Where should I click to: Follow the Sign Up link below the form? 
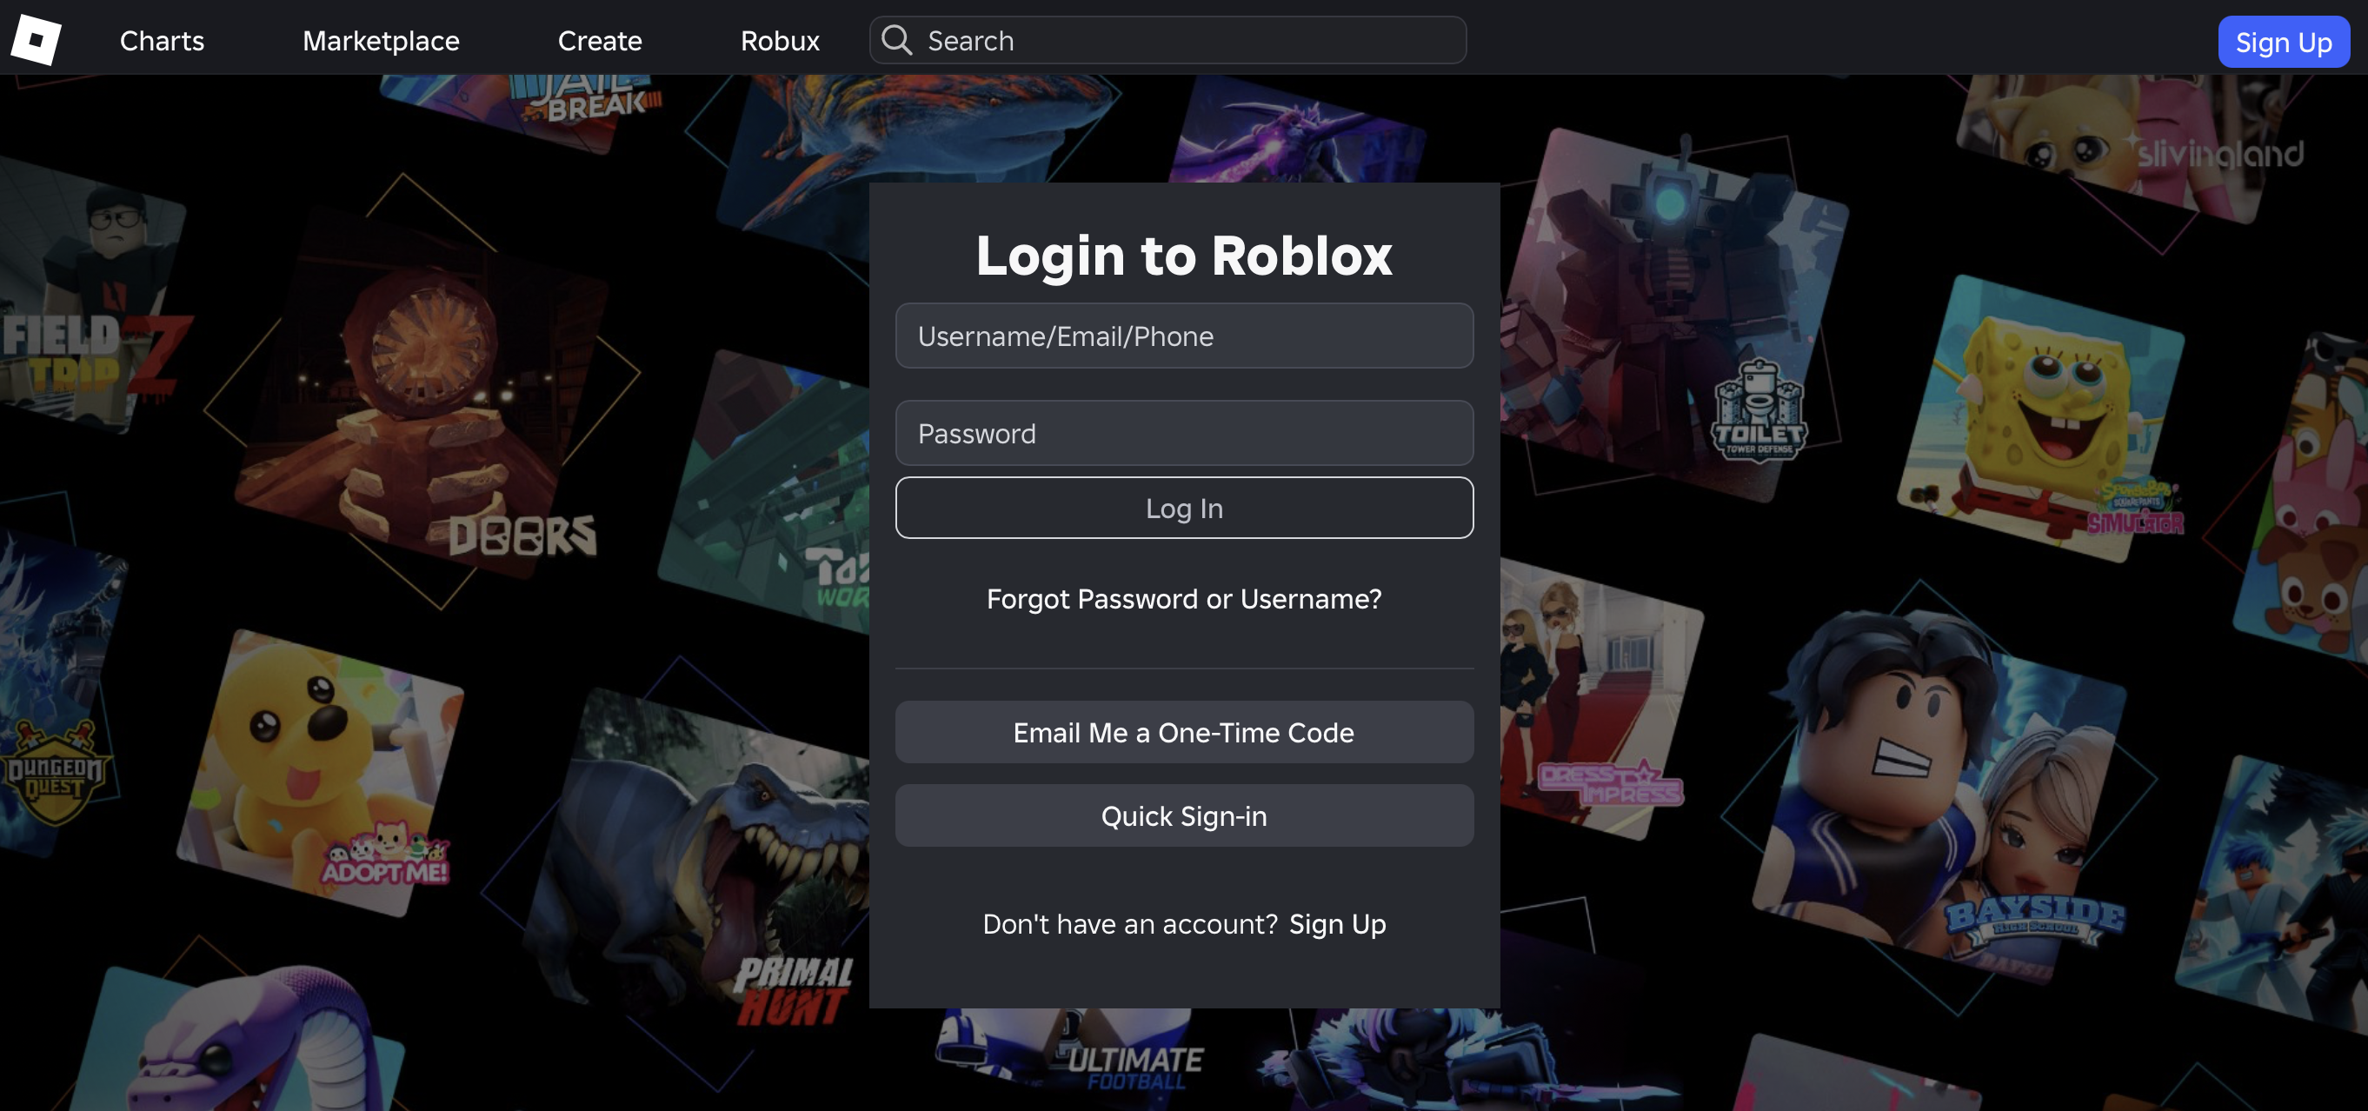pos(1338,923)
